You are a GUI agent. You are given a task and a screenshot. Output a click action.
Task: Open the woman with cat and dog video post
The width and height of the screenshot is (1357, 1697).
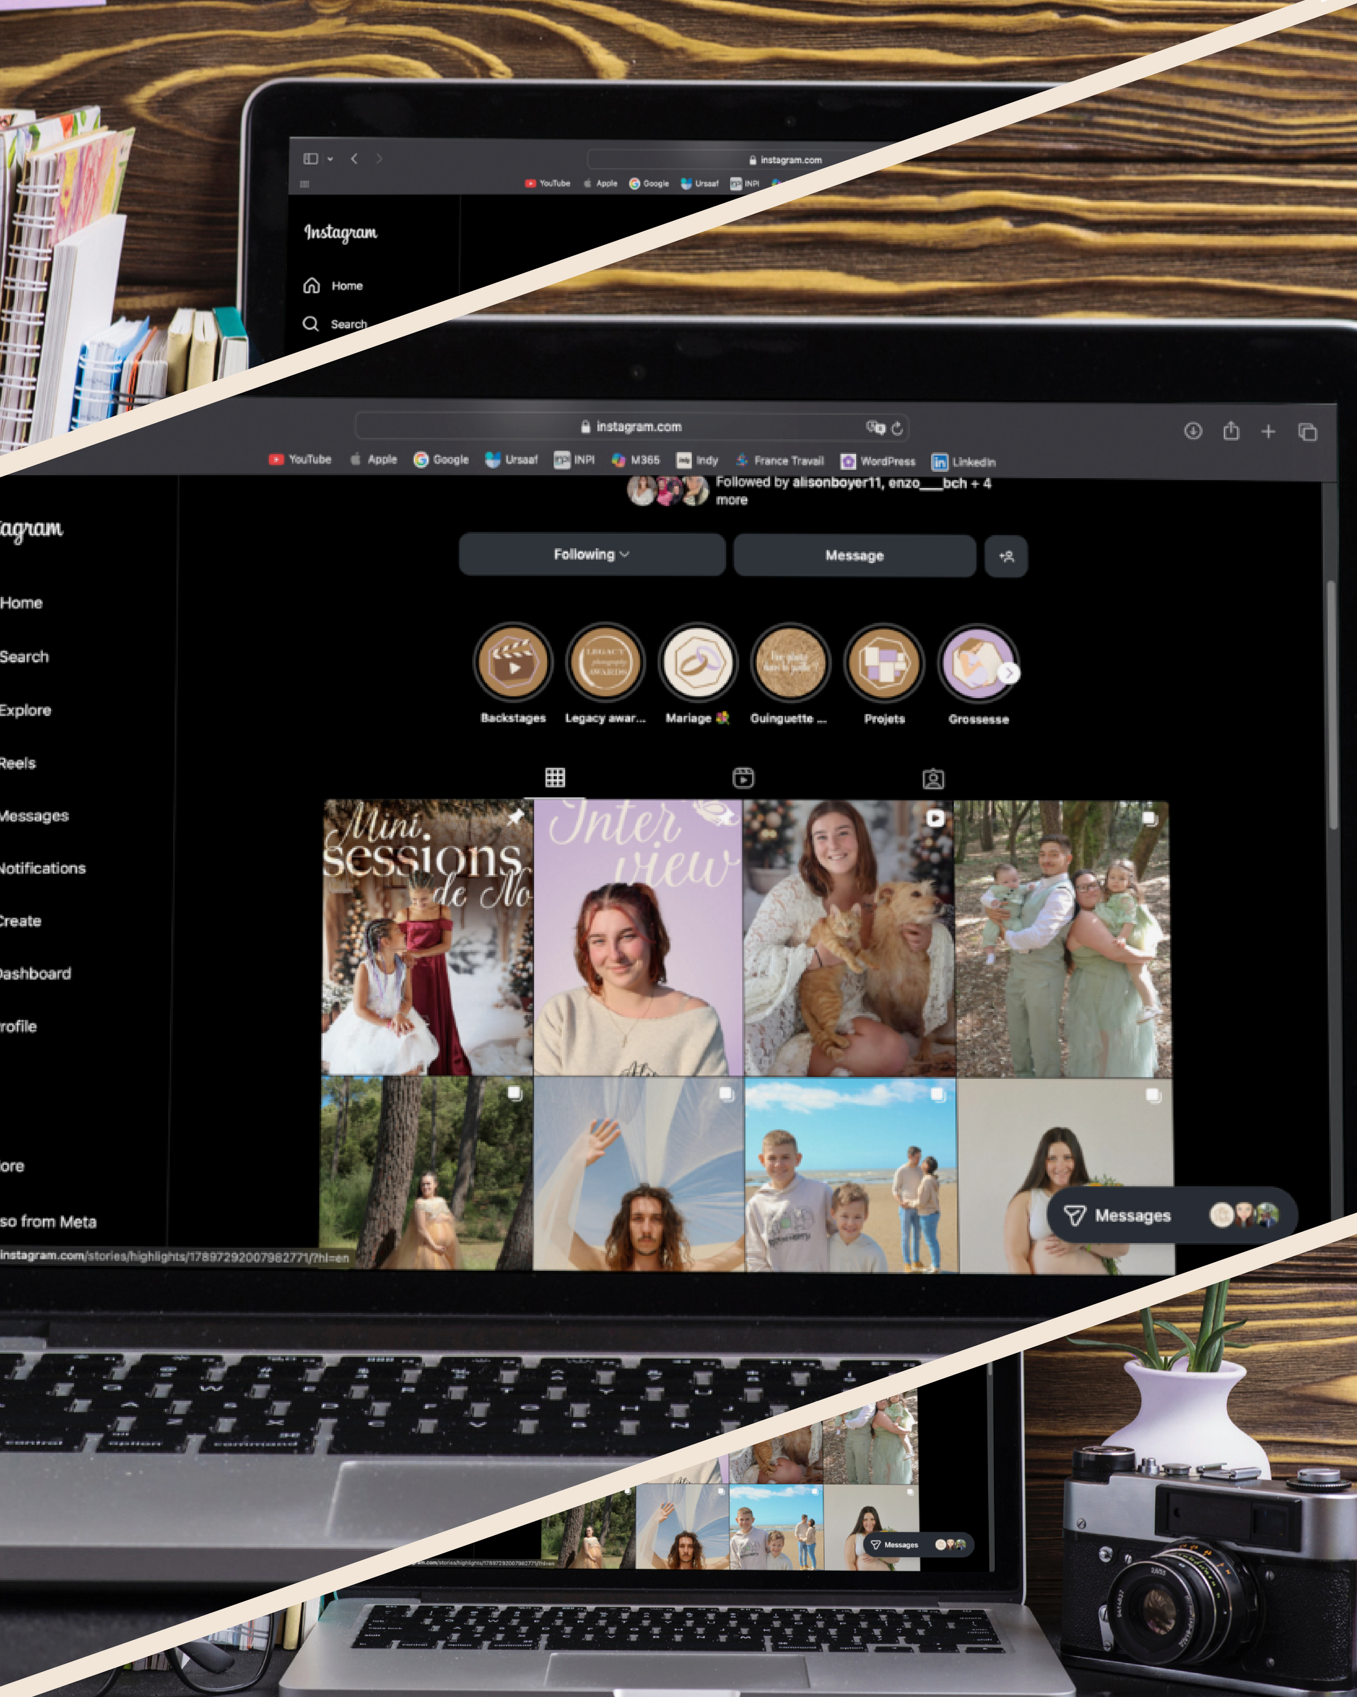click(849, 938)
